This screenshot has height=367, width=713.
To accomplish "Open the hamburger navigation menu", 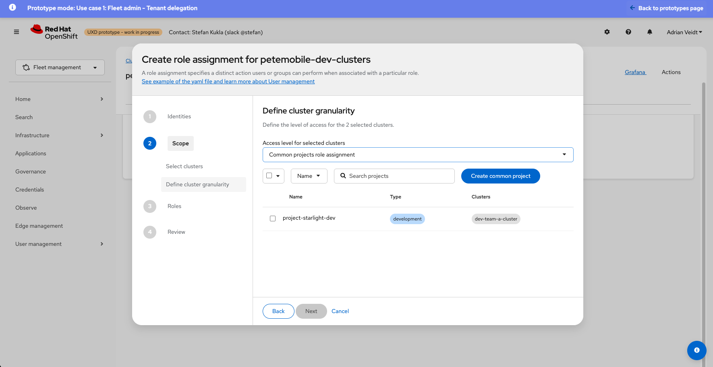I will (x=17, y=32).
